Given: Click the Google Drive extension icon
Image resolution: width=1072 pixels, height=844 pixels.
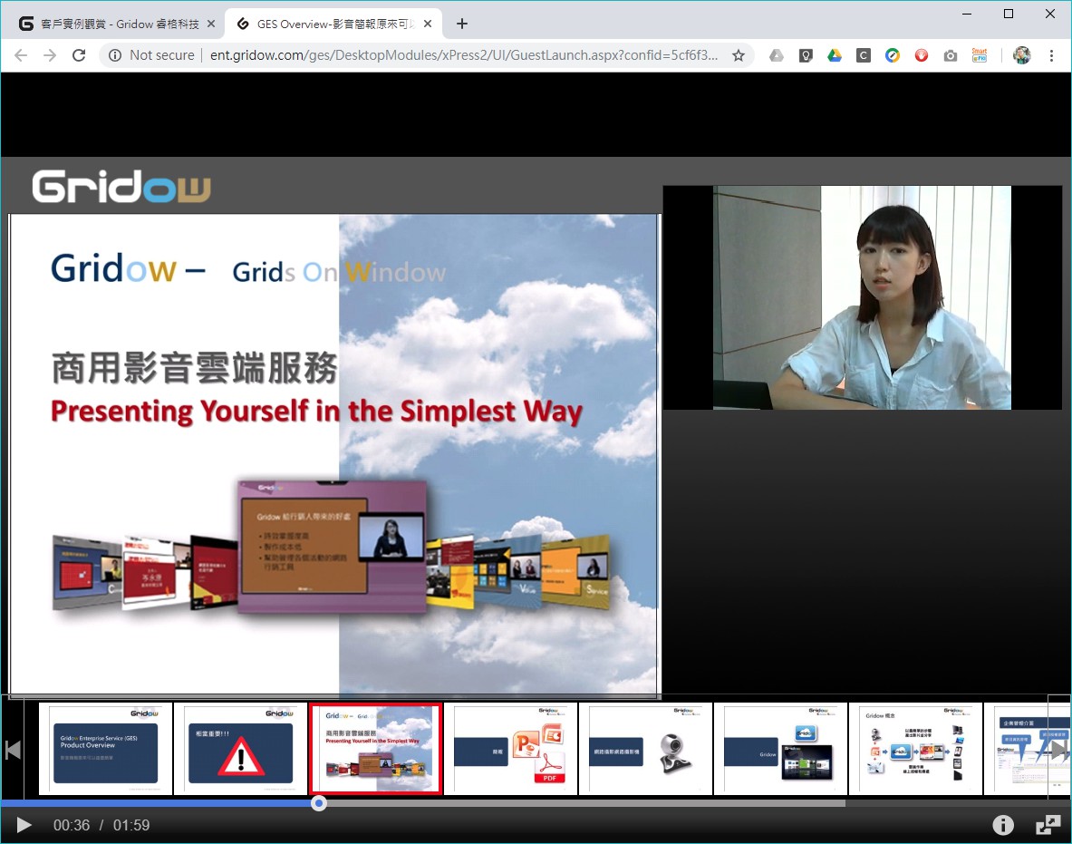Looking at the screenshot, I should [835, 55].
